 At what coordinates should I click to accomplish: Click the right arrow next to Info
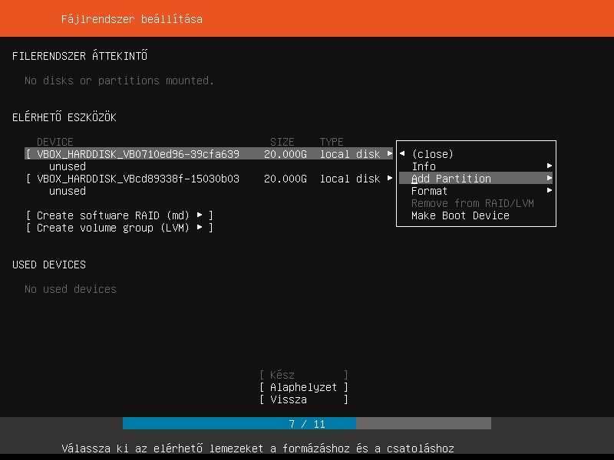550,166
